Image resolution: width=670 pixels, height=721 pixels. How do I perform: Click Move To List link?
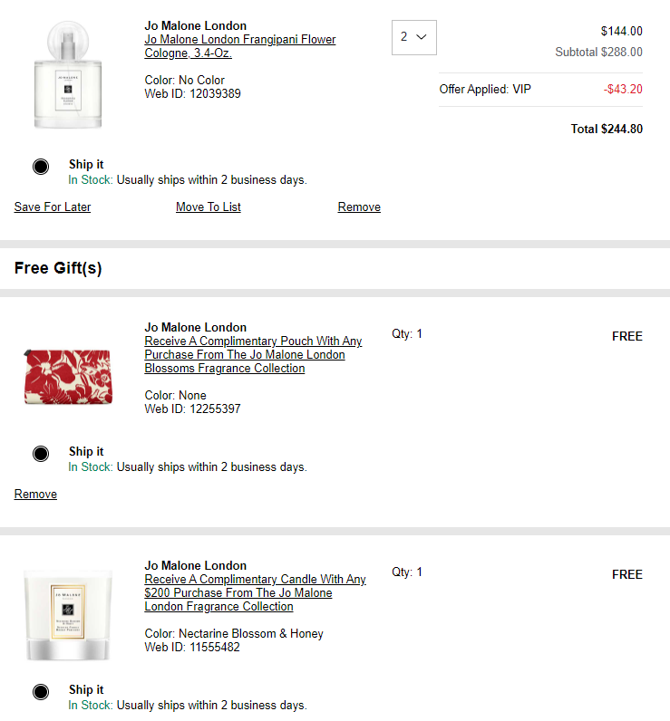(x=208, y=207)
